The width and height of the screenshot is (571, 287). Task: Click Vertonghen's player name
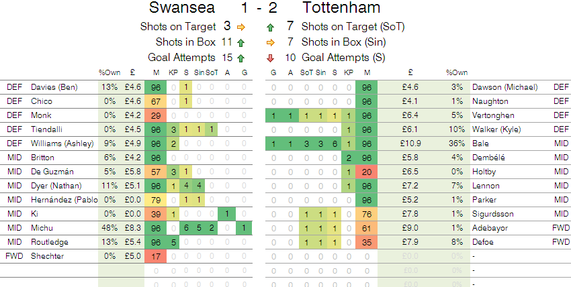pos(495,115)
